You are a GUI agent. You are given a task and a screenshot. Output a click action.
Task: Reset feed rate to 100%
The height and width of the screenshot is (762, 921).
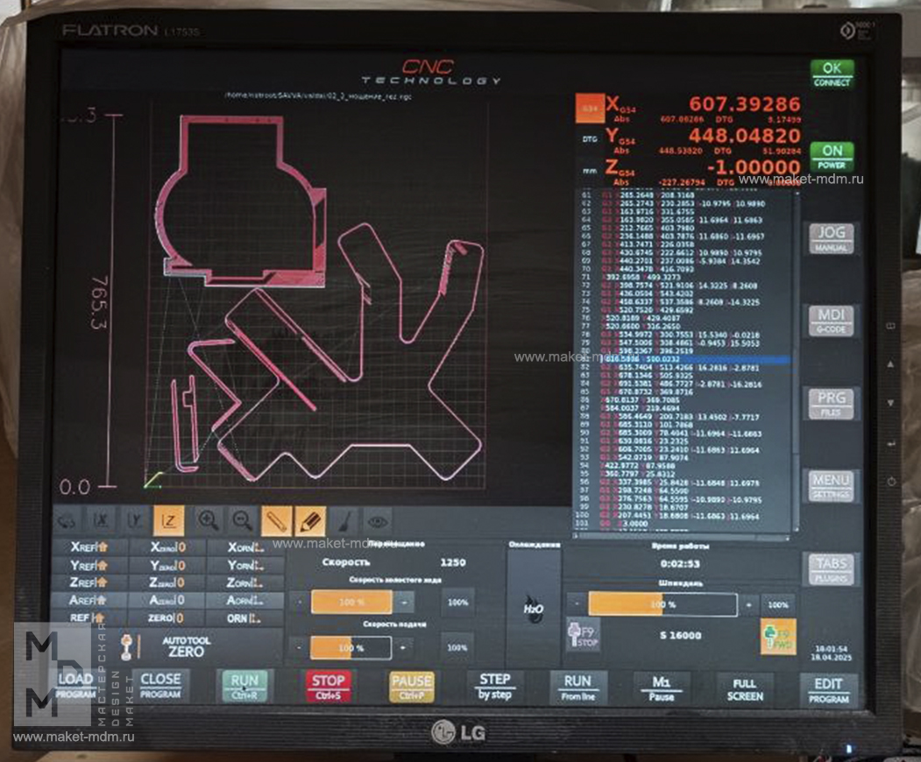tap(457, 647)
